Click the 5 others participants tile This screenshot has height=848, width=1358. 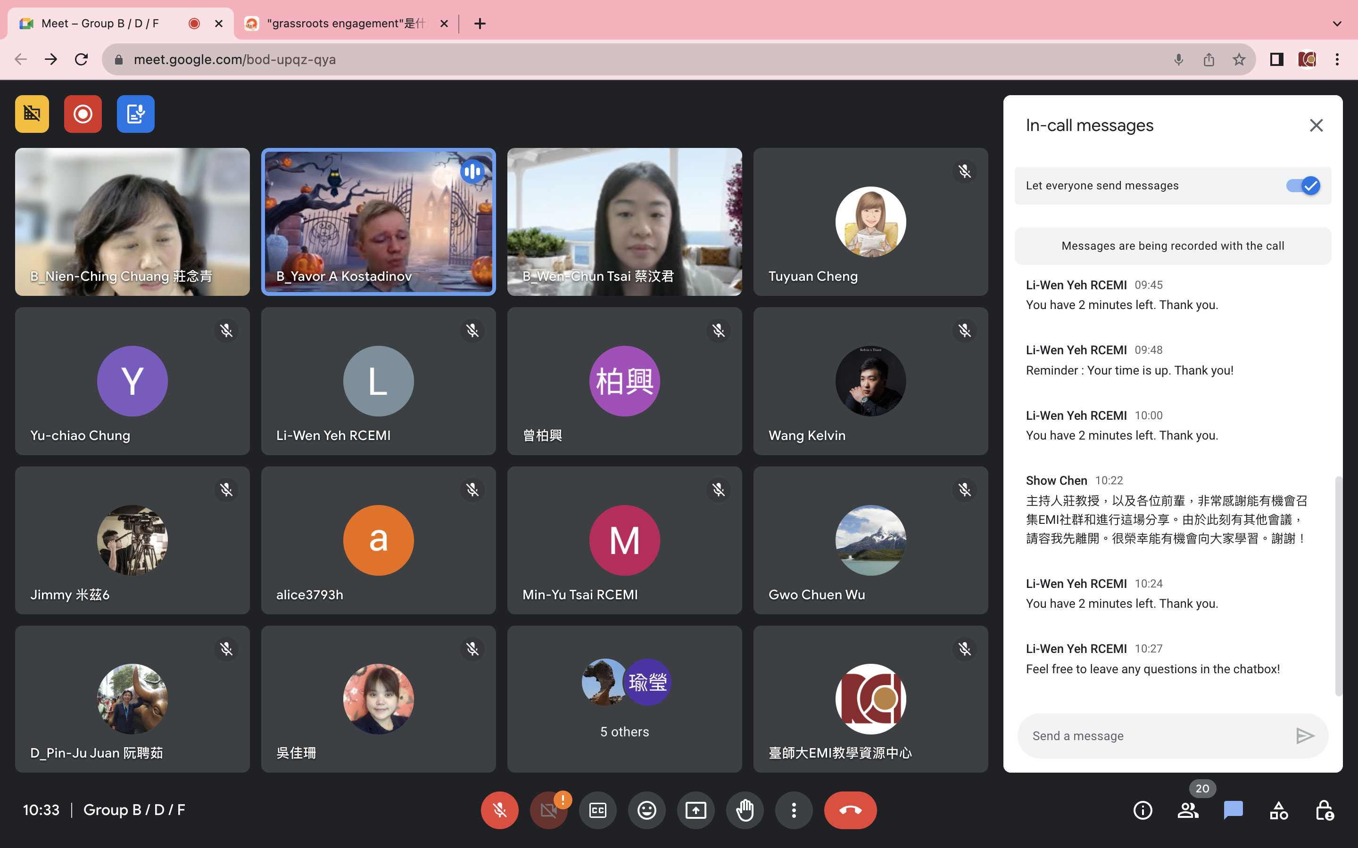(x=624, y=699)
